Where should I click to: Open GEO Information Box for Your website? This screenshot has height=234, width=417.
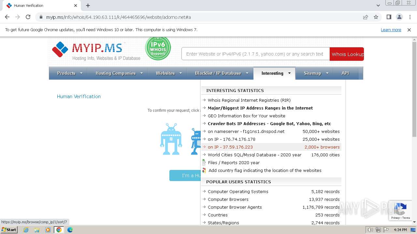(x=246, y=116)
